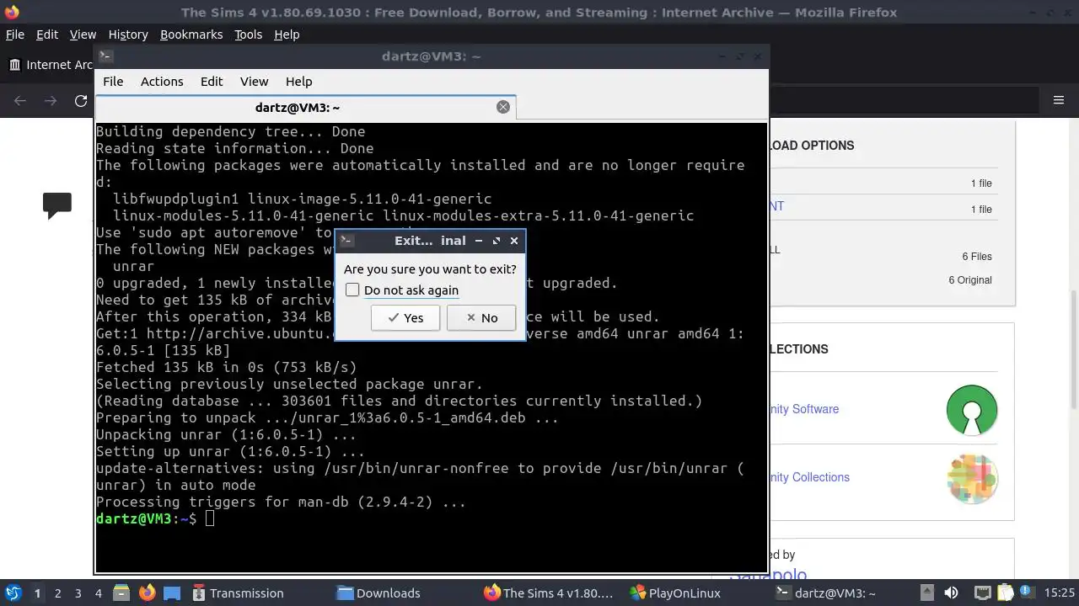Click the removable media tray icon
1079x606 pixels.
926,593
